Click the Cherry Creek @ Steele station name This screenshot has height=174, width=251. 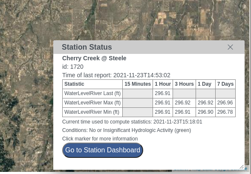click(94, 58)
